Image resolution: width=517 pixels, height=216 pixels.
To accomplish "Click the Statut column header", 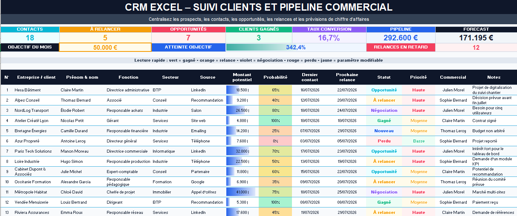I will [384, 77].
